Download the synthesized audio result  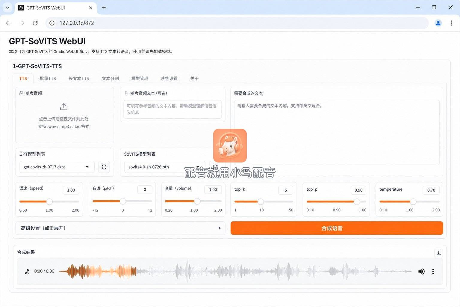click(x=438, y=253)
